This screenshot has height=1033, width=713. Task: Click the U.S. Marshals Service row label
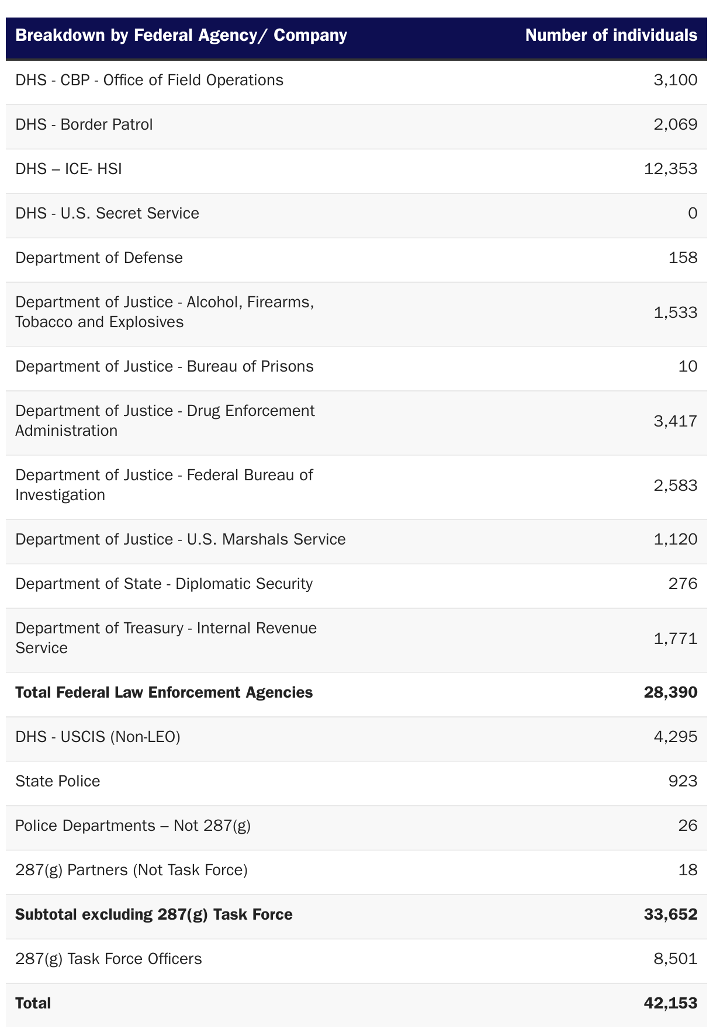(180, 539)
